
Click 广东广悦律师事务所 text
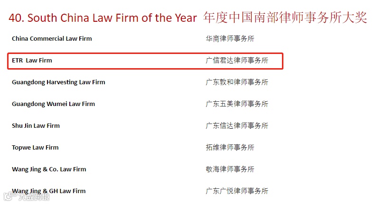tap(237, 191)
